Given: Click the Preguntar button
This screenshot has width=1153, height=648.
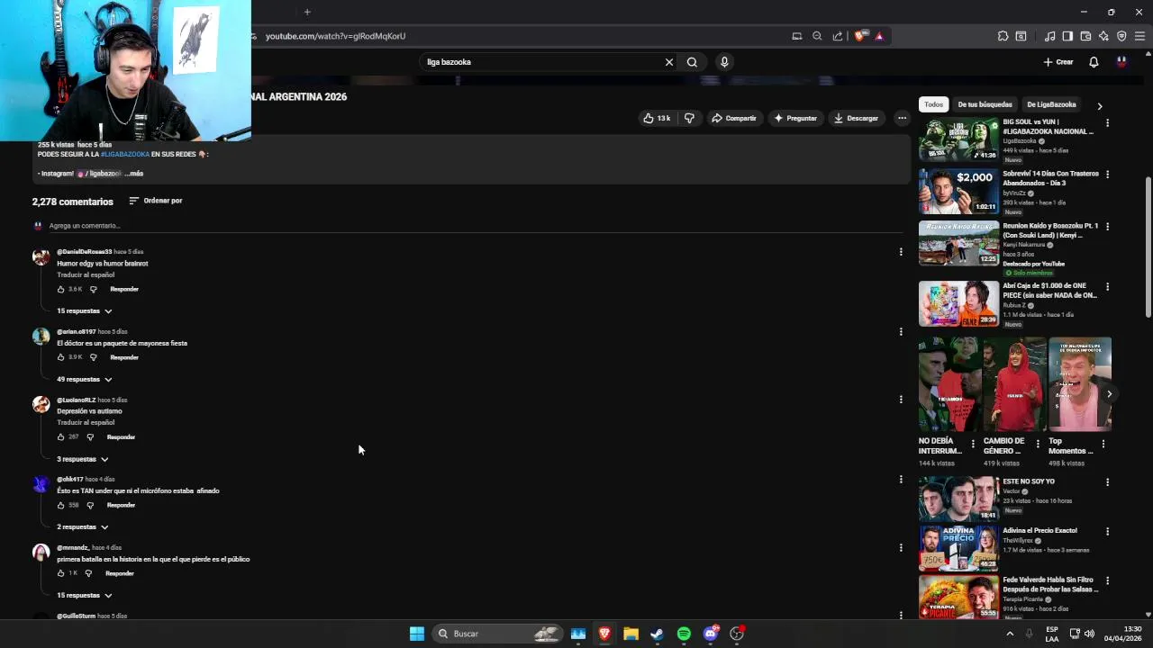Looking at the screenshot, I should click(794, 118).
